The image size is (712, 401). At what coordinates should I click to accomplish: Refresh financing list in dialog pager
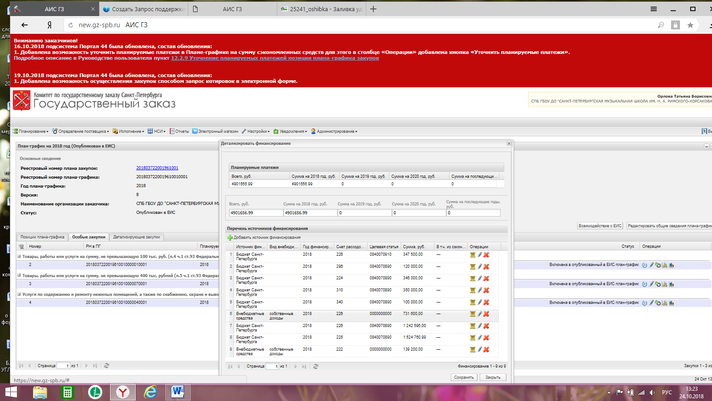(316, 366)
